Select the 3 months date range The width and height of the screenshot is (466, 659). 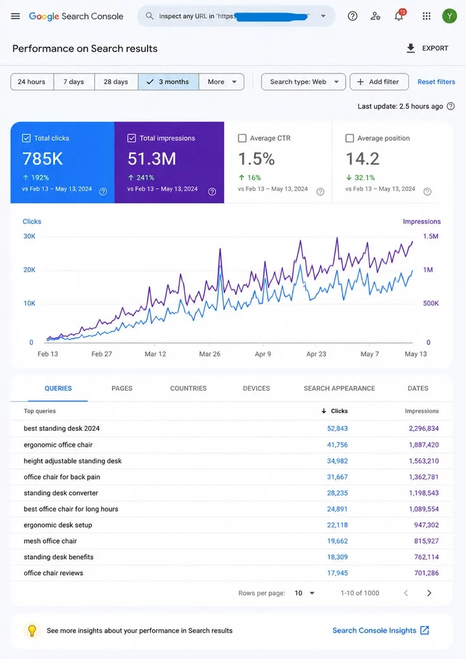[x=168, y=82]
